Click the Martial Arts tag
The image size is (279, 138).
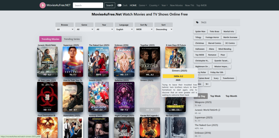pyautogui.click(x=229, y=31)
